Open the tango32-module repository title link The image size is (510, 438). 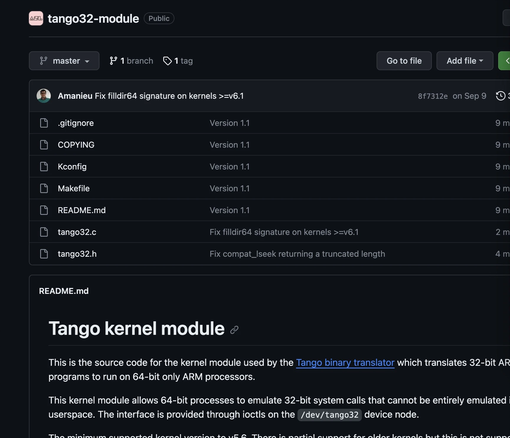(93, 18)
